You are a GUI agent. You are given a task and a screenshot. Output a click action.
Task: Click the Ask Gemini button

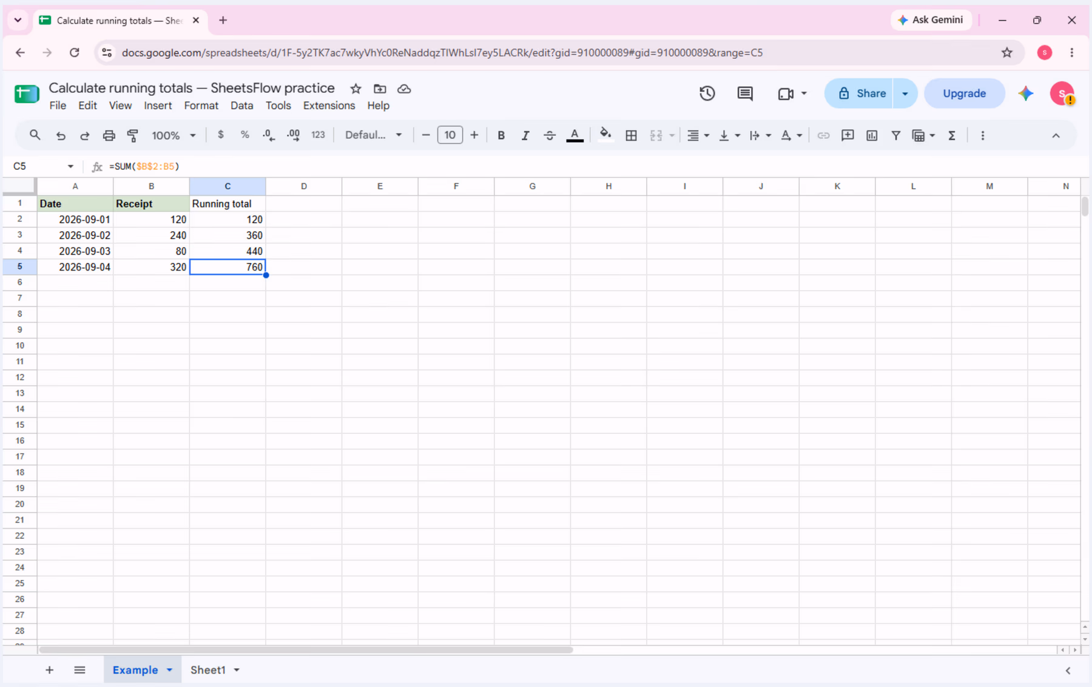pos(931,20)
